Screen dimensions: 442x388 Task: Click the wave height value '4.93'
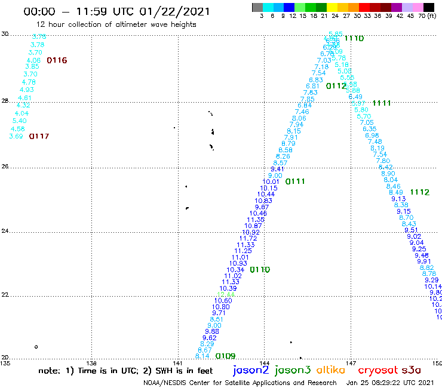tap(27, 90)
